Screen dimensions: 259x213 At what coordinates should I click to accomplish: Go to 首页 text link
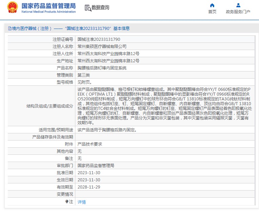point(212,12)
